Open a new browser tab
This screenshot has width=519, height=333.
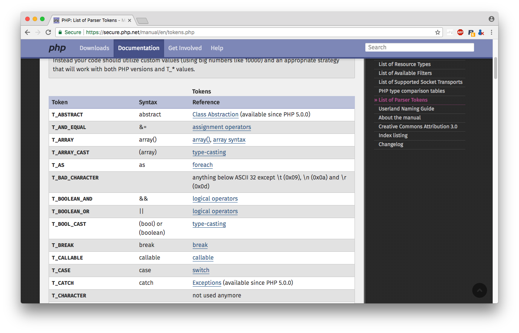(x=142, y=20)
